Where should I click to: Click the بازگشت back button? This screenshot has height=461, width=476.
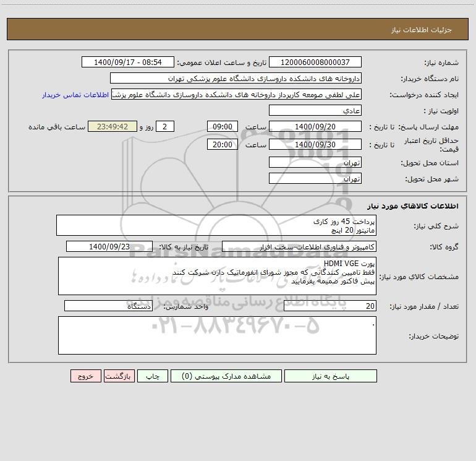pyautogui.click(x=119, y=376)
